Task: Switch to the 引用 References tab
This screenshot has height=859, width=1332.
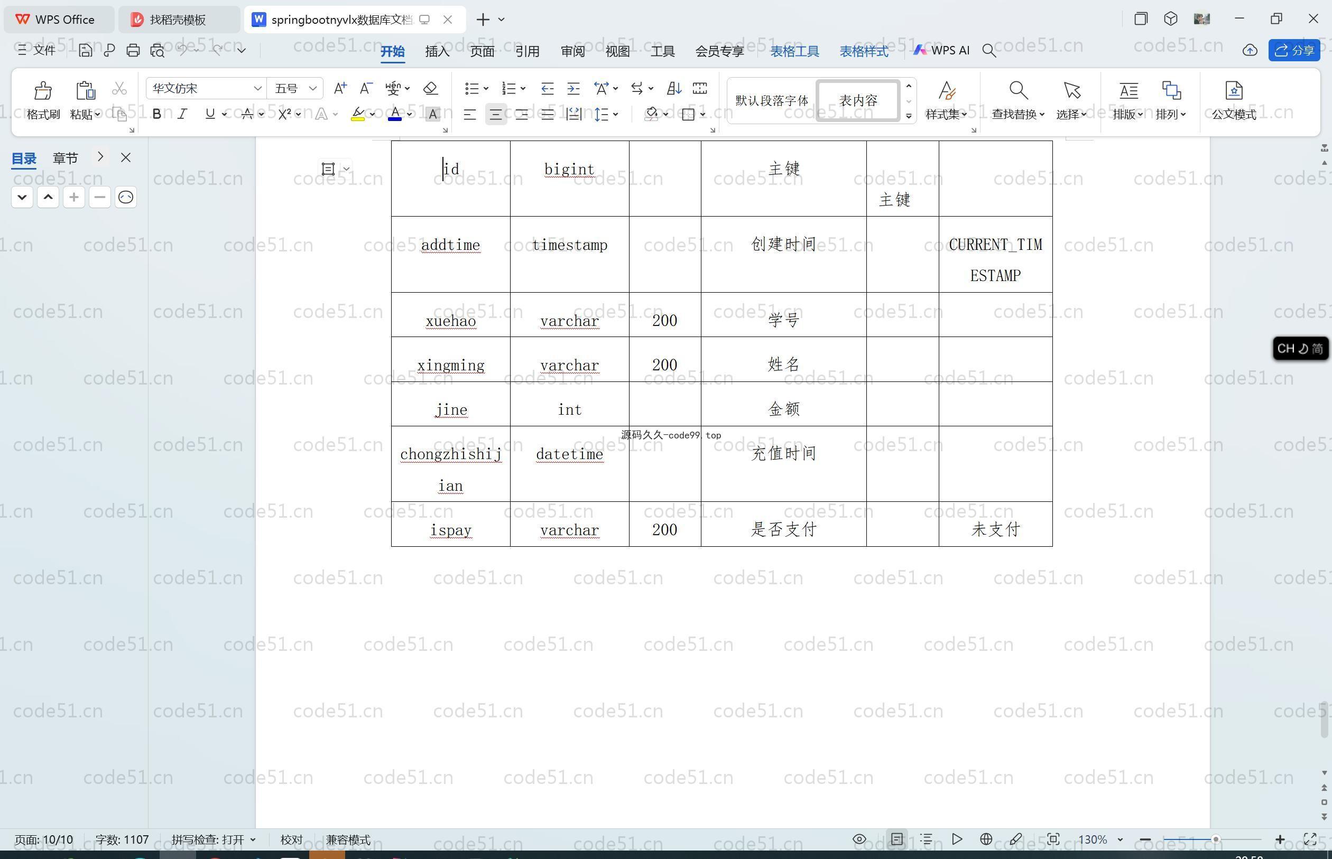Action: click(x=527, y=51)
